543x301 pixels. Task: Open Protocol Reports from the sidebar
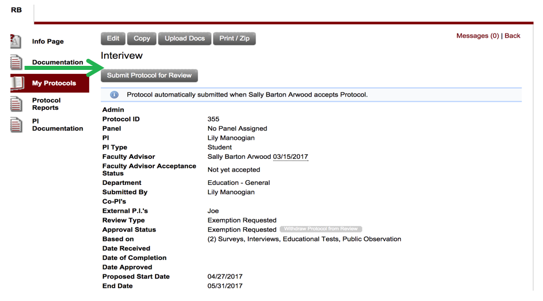[x=46, y=104]
